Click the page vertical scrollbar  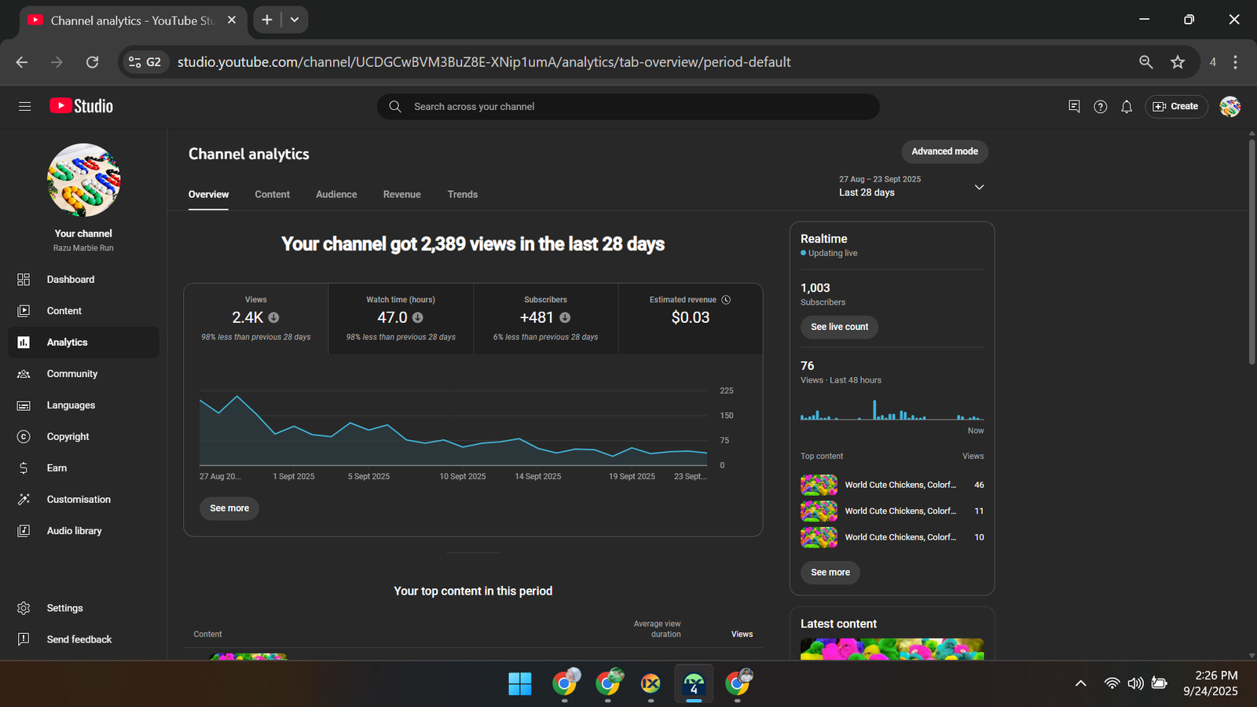coord(1252,251)
